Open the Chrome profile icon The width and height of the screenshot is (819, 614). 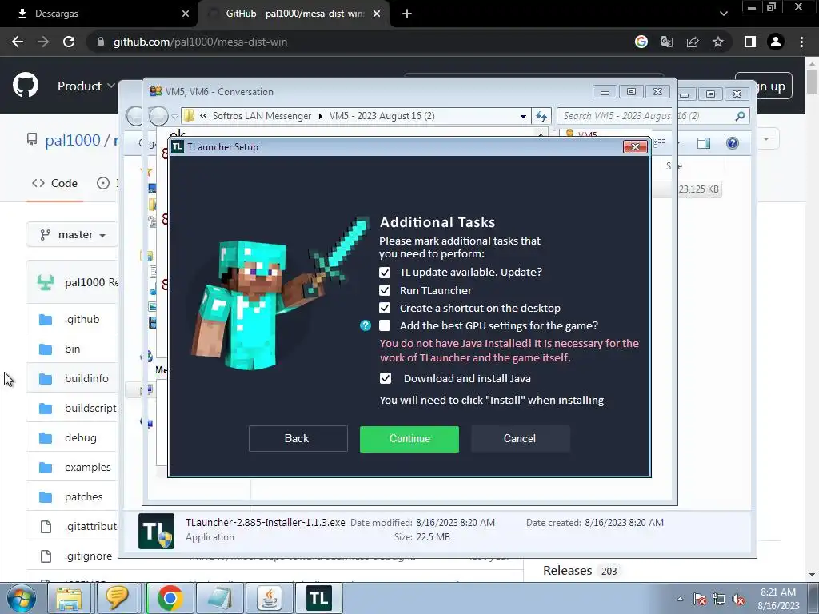coord(776,42)
